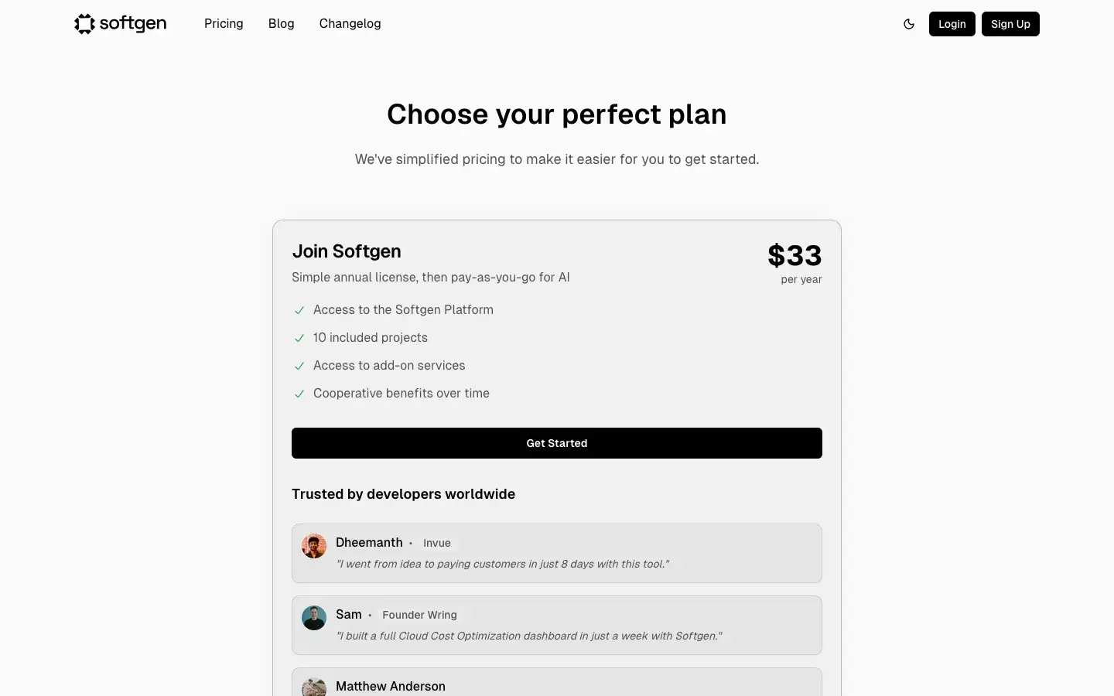
Task: Click the $33 price display
Action: click(794, 255)
